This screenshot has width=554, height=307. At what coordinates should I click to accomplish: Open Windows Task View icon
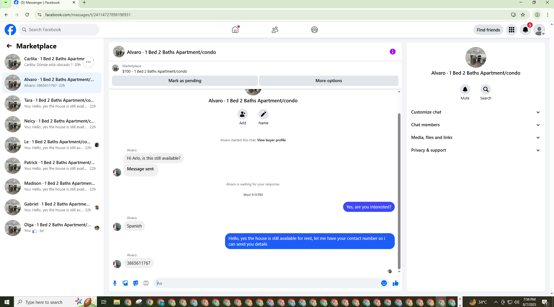pyautogui.click(x=104, y=302)
